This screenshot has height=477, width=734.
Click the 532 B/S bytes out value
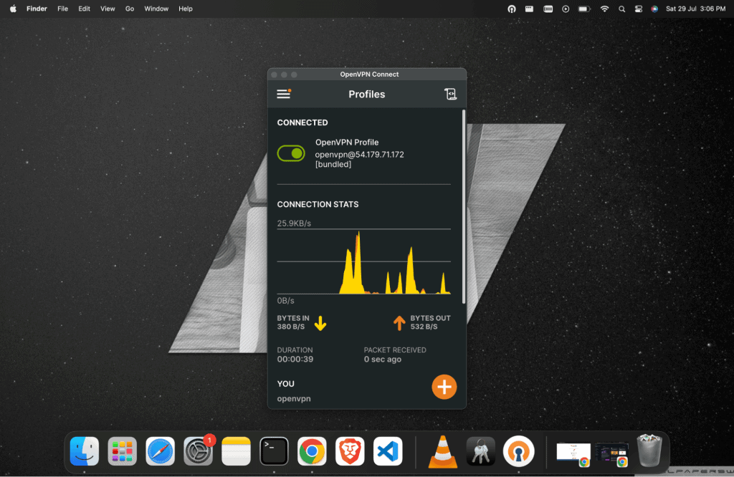point(424,327)
